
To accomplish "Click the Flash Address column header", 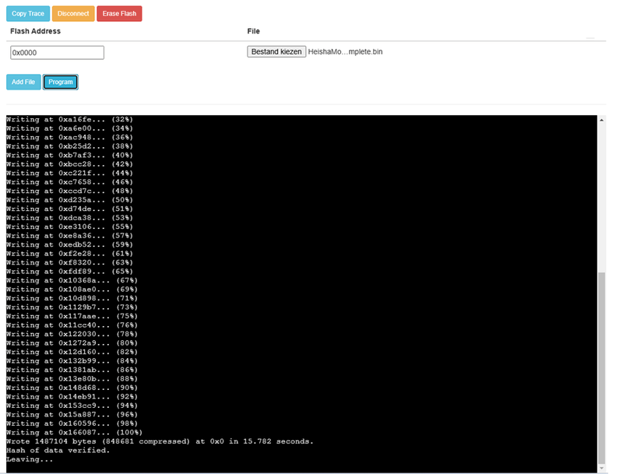I will point(35,31).
